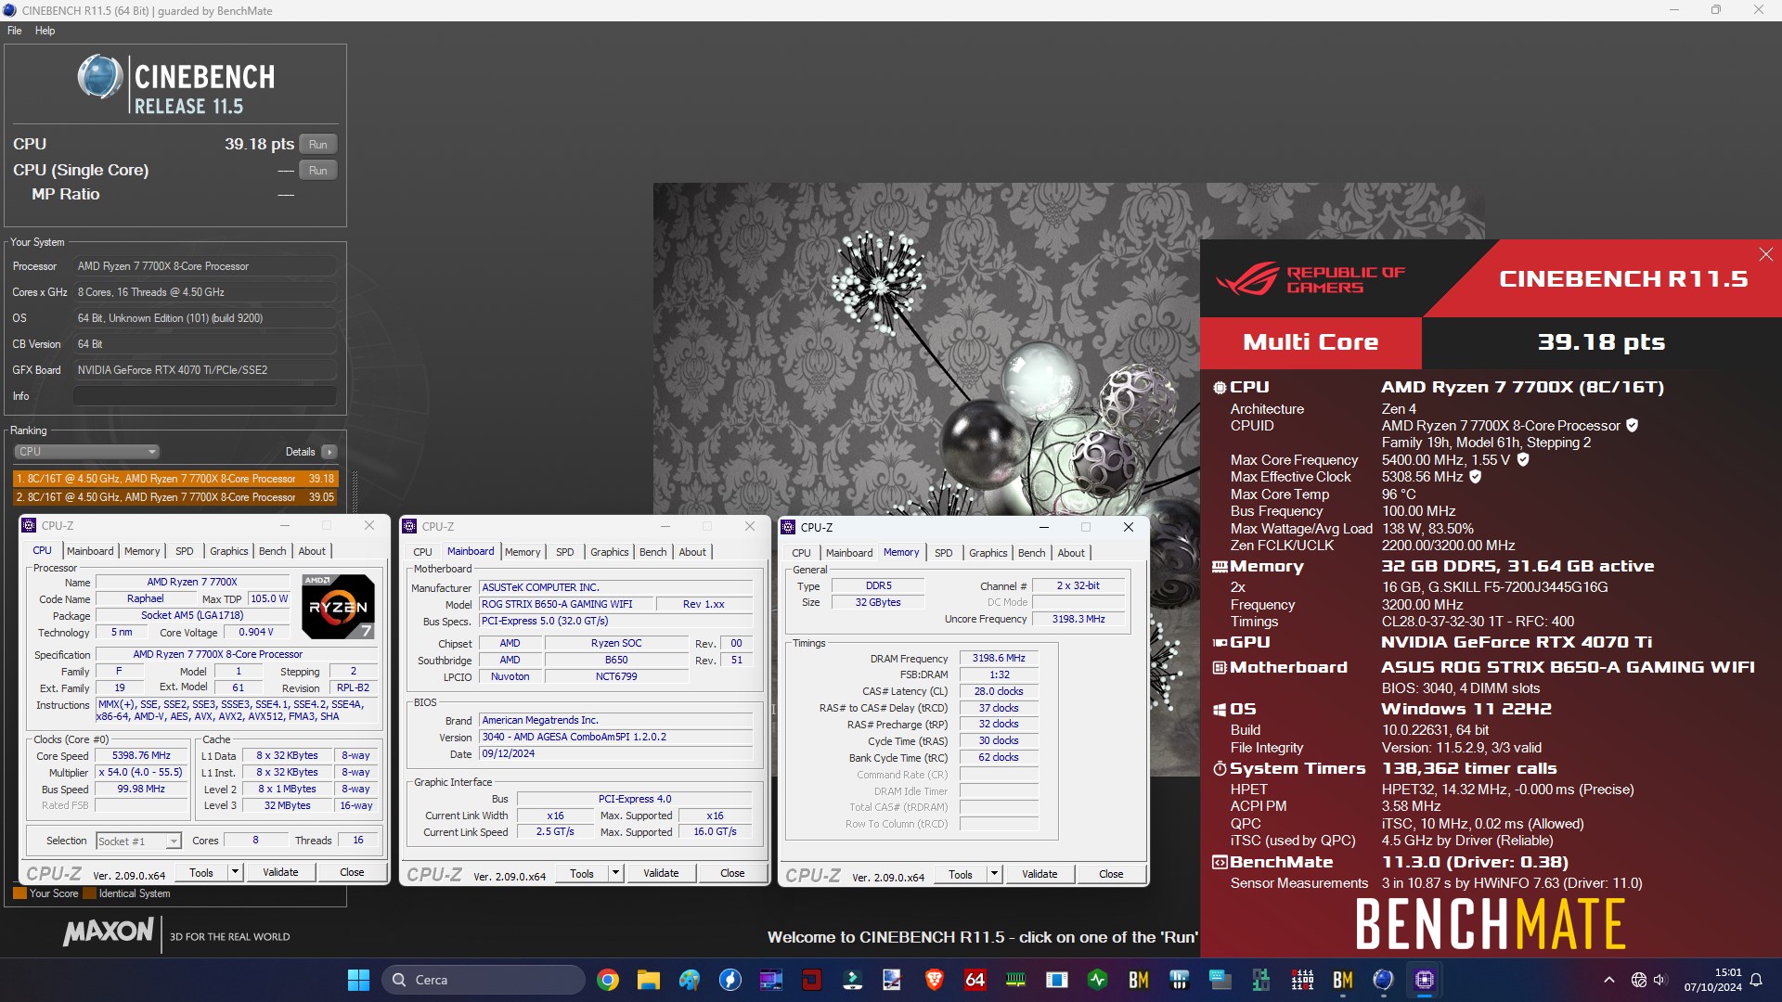Select Graphics tab in Memory CPU-Z window
The image size is (1782, 1002).
[x=988, y=553]
